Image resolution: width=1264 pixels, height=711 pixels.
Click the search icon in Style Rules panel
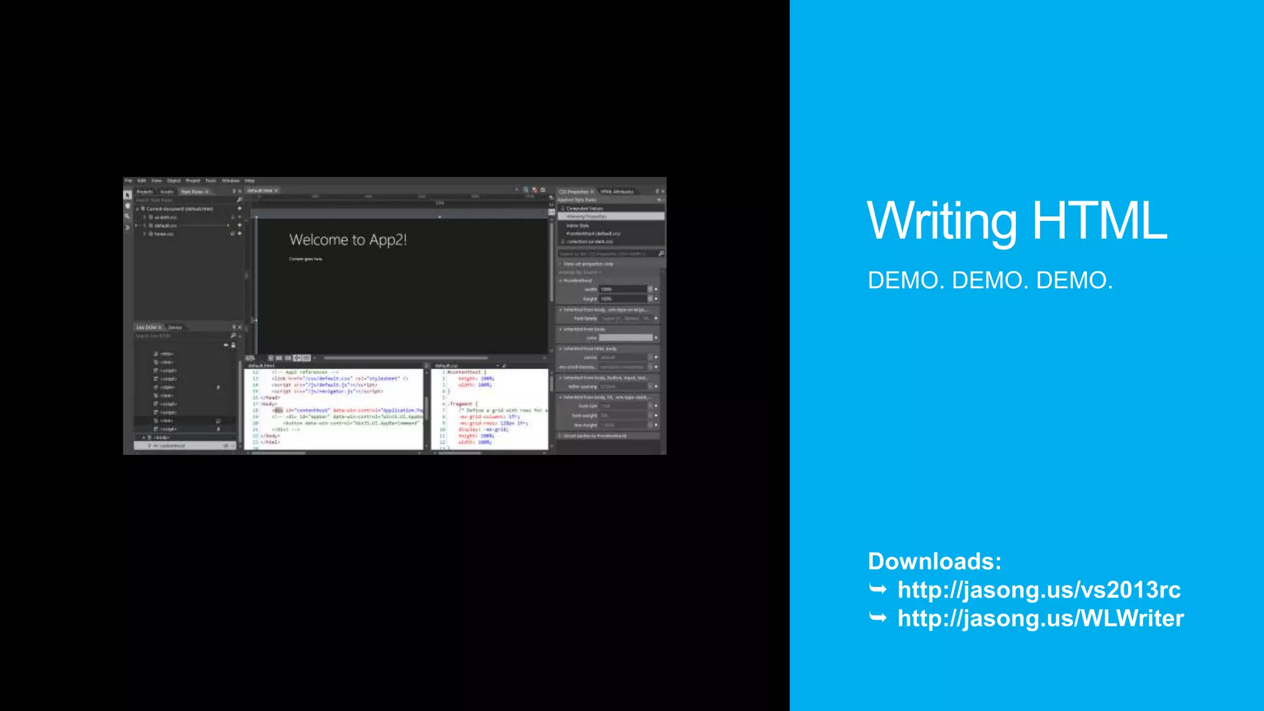(x=239, y=200)
